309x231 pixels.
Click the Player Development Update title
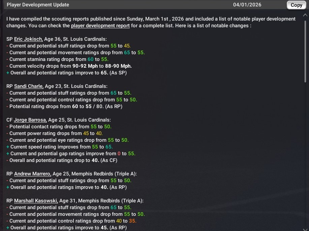[x=38, y=5]
